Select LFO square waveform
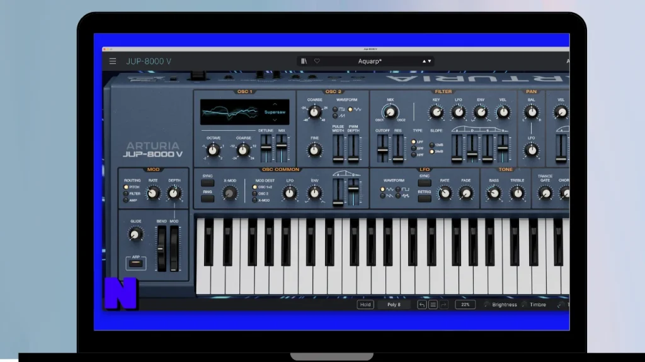The width and height of the screenshot is (645, 362). tap(398, 189)
